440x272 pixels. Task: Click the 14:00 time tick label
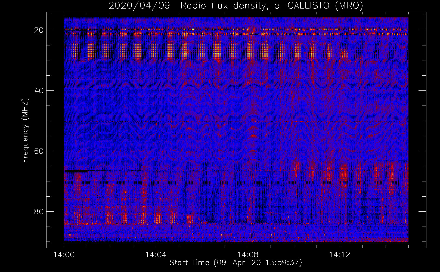[64, 255]
